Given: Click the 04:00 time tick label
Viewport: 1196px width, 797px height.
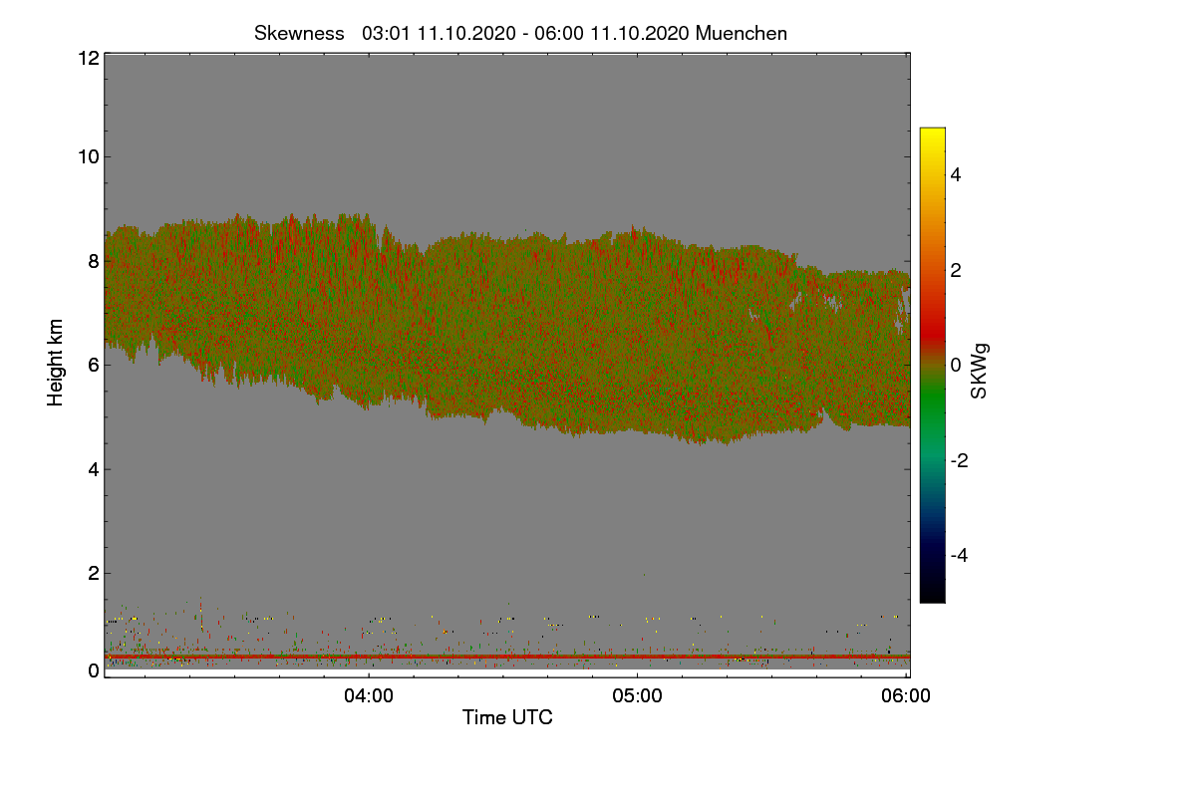Looking at the screenshot, I should [369, 697].
